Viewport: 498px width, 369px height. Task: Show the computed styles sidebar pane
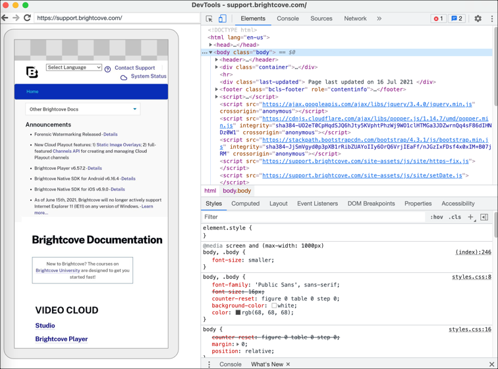click(x=484, y=217)
